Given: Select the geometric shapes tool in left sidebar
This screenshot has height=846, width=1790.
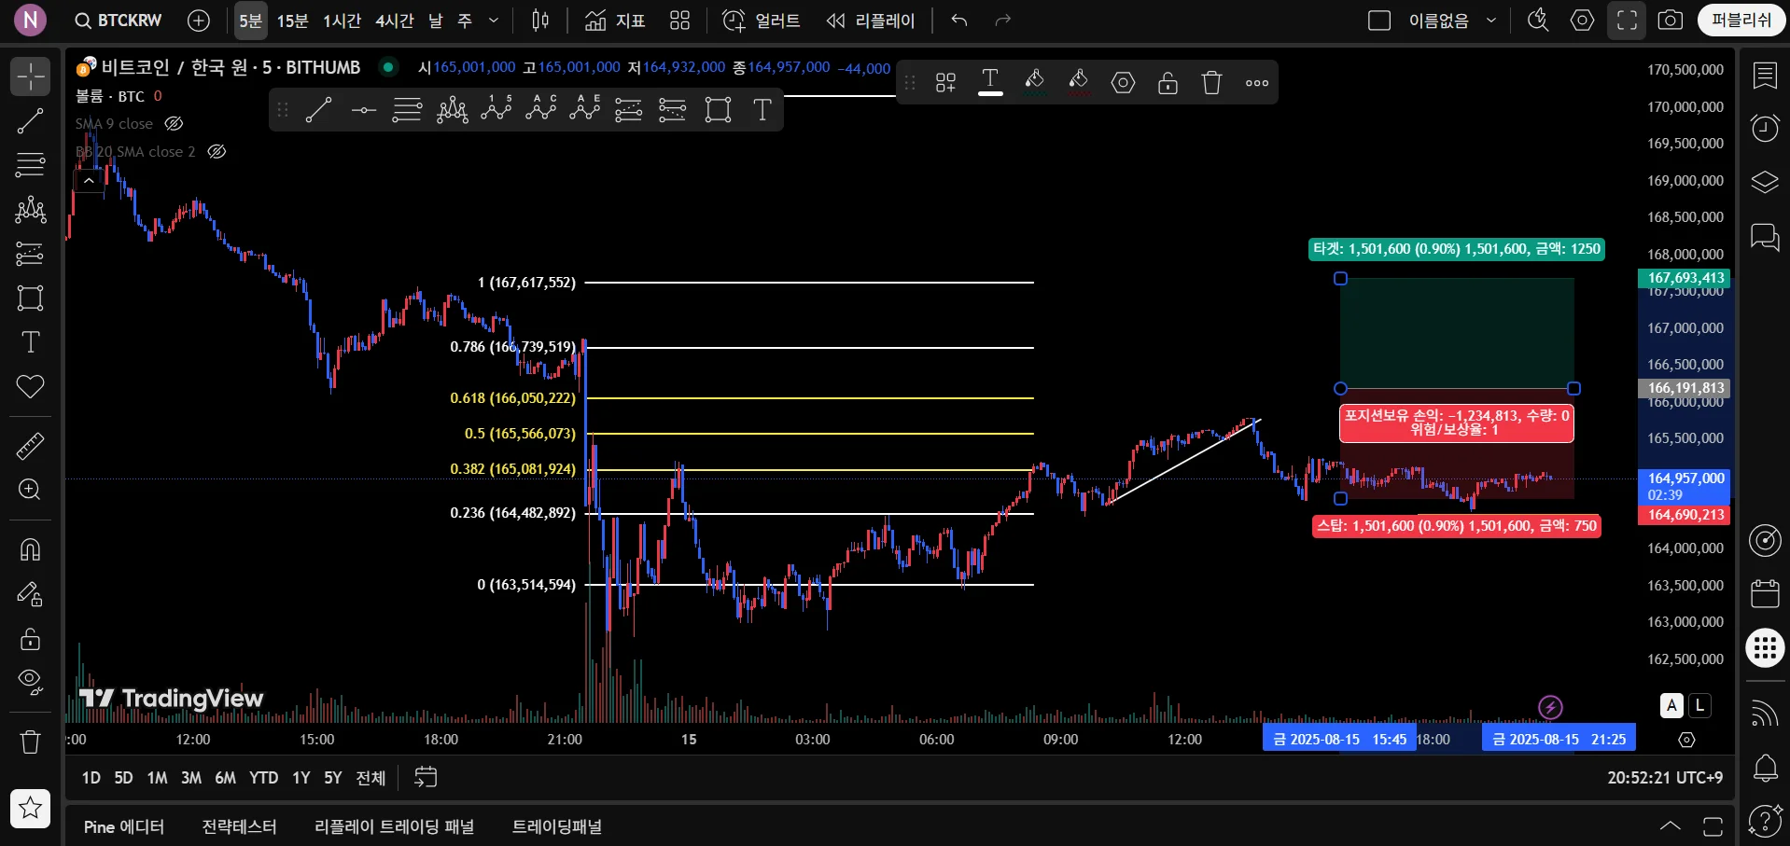Looking at the screenshot, I should tap(30, 298).
